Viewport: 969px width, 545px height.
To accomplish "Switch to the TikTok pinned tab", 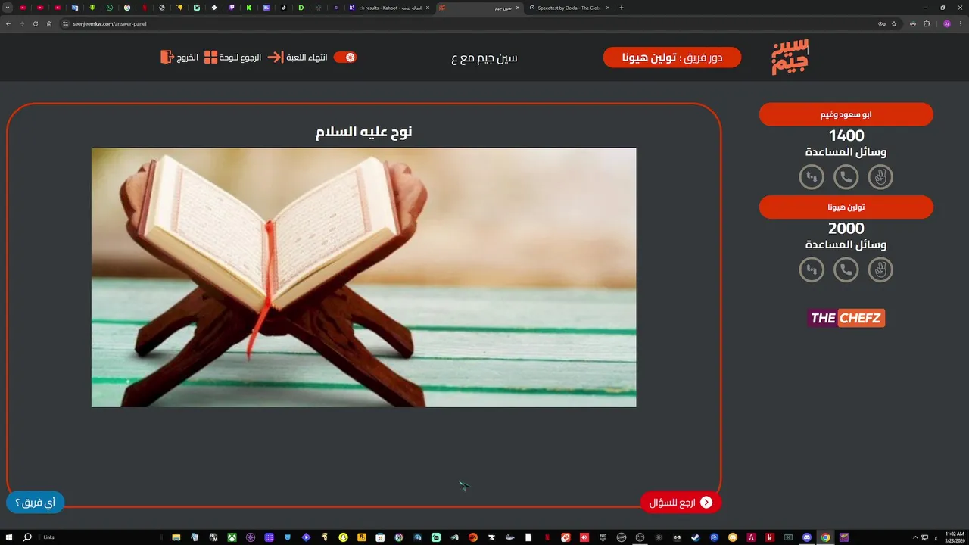I will pyautogui.click(x=284, y=8).
